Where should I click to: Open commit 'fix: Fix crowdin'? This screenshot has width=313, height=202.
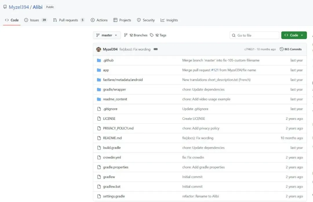(x=193, y=157)
